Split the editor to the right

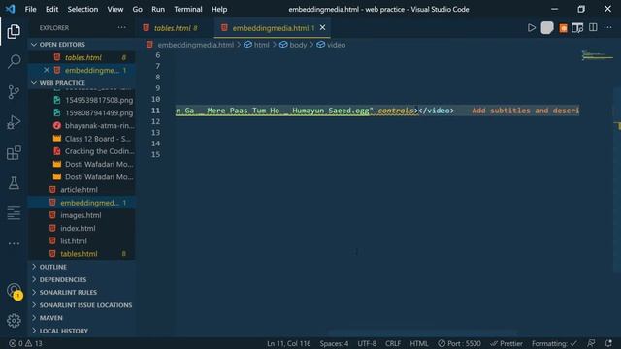click(593, 27)
